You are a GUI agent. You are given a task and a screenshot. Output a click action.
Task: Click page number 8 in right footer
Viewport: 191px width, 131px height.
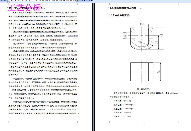point(144,124)
